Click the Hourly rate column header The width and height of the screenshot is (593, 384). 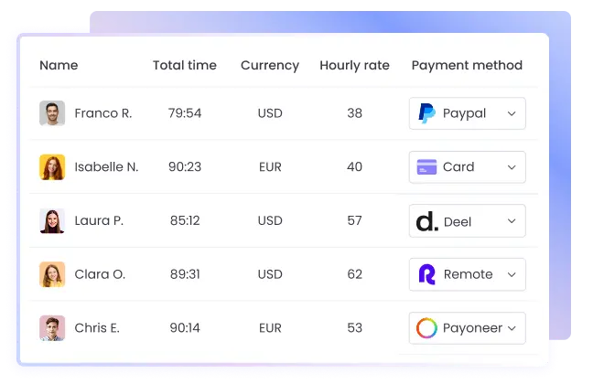354,65
